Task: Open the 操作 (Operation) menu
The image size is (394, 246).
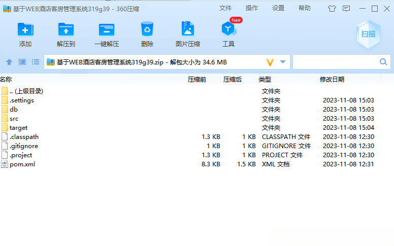Action: tap(252, 8)
